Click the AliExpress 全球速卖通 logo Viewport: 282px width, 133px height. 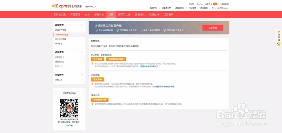67,6
